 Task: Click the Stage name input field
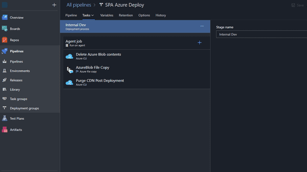pos(261,34)
